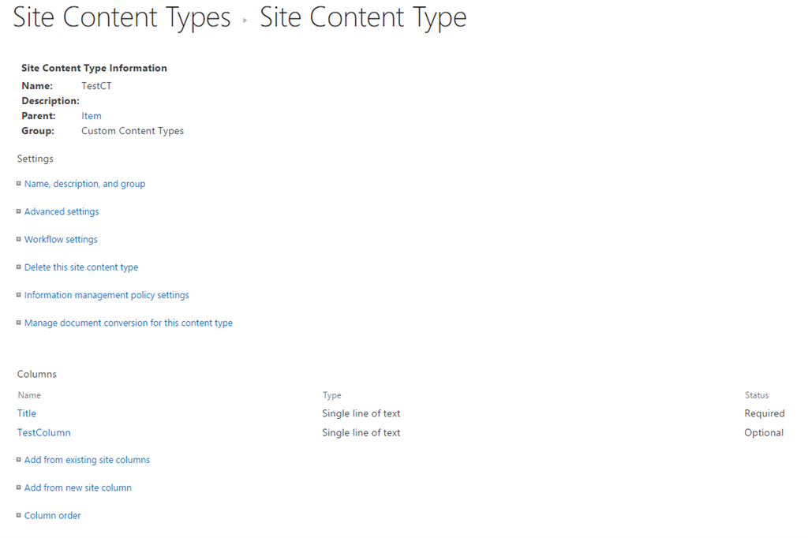This screenshot has height=538, width=808.
Task: Click bullet icon next to Column order
Action: 19,515
